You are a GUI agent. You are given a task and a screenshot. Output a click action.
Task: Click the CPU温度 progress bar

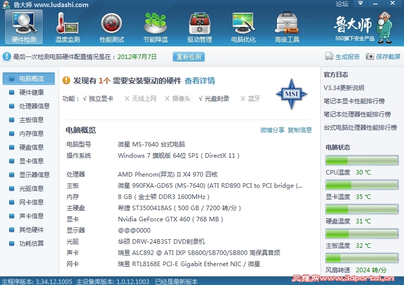pos(362,160)
